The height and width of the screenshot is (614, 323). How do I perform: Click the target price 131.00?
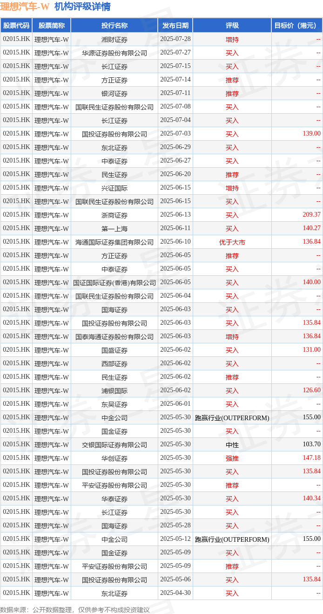coord(311,350)
